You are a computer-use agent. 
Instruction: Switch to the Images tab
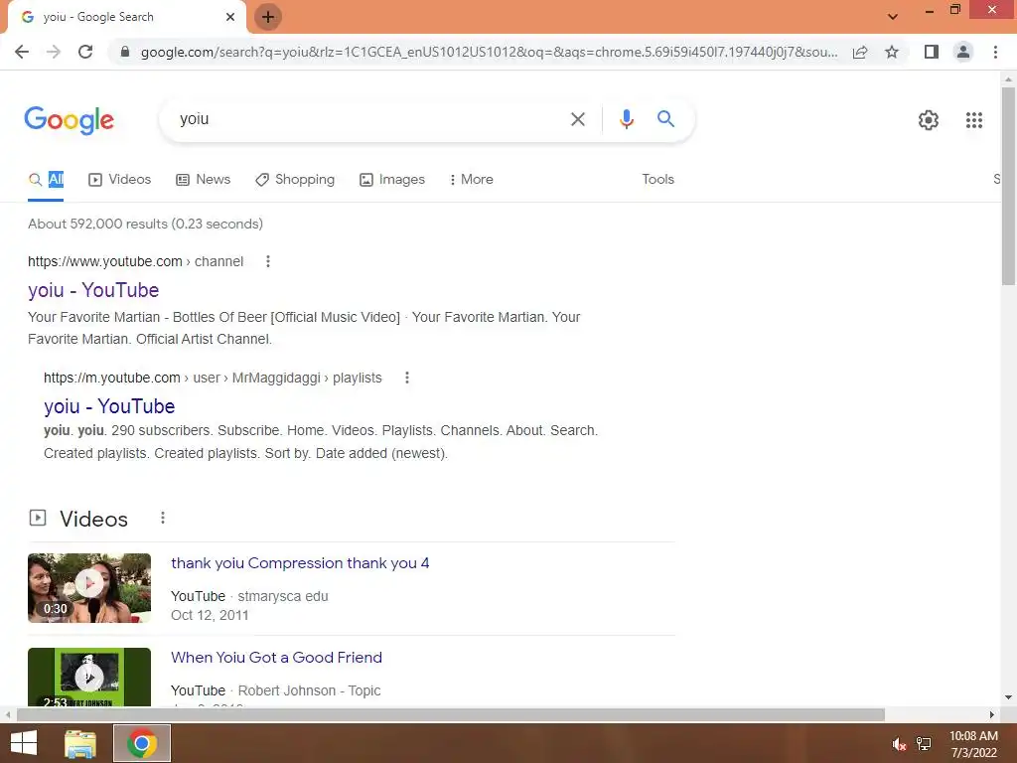pyautogui.click(x=392, y=180)
